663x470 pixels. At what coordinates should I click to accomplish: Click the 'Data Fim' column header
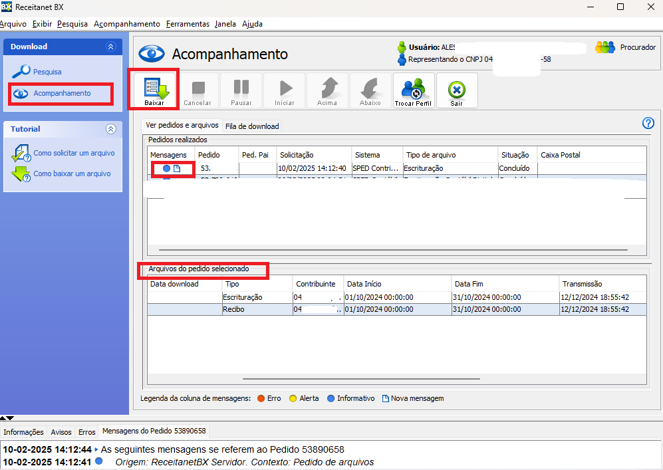point(505,284)
